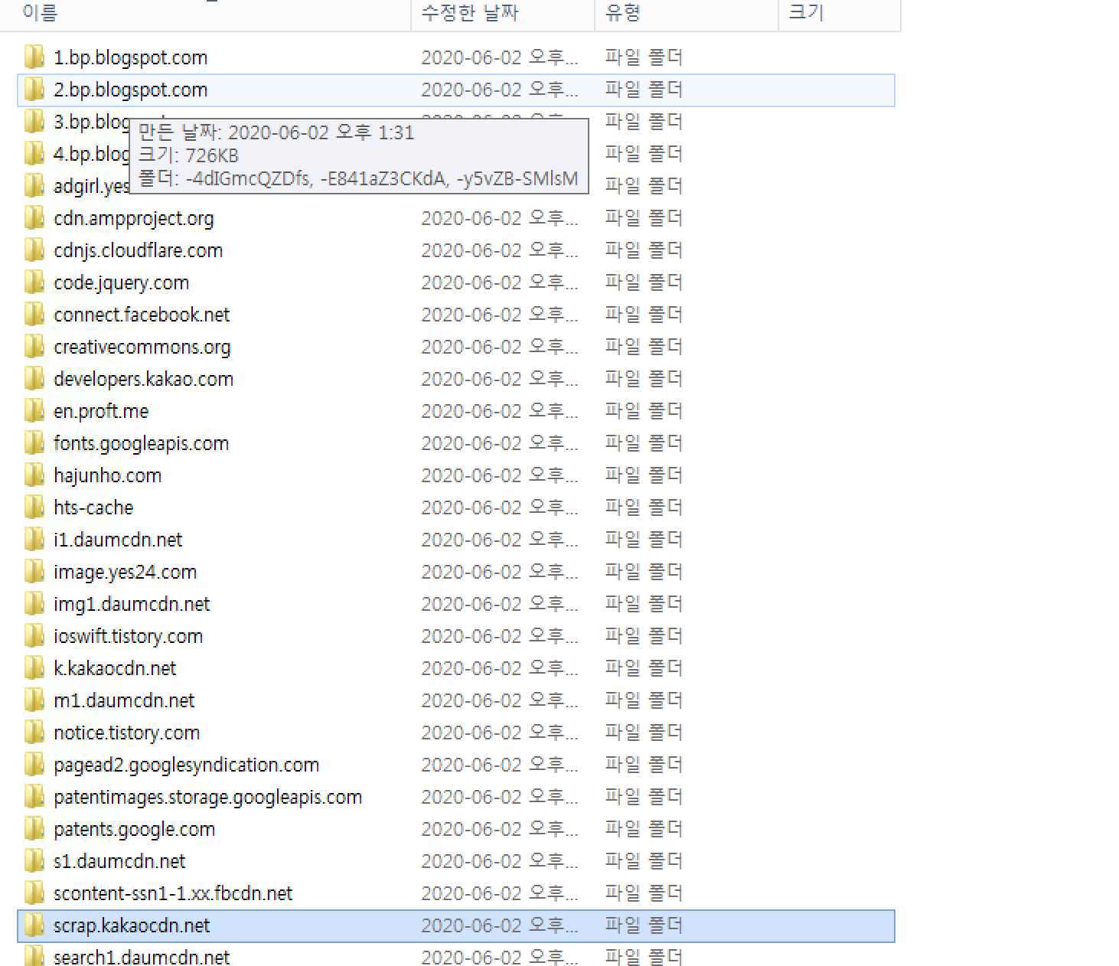1119x966 pixels.
Task: Click the creativecommons.org name text
Action: point(142,347)
